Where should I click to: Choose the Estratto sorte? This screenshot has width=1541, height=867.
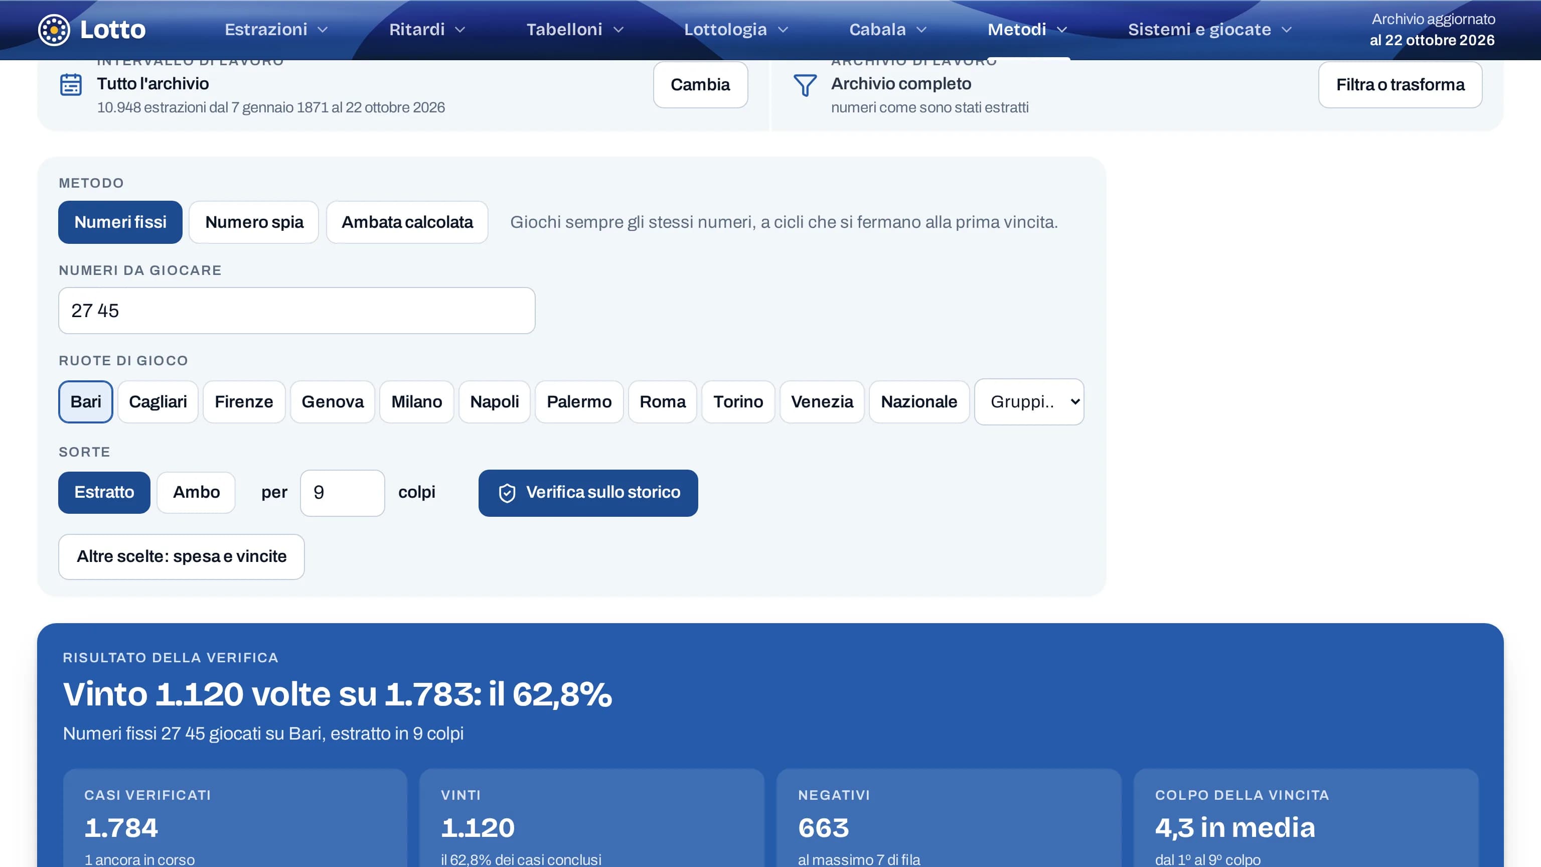coord(104,492)
